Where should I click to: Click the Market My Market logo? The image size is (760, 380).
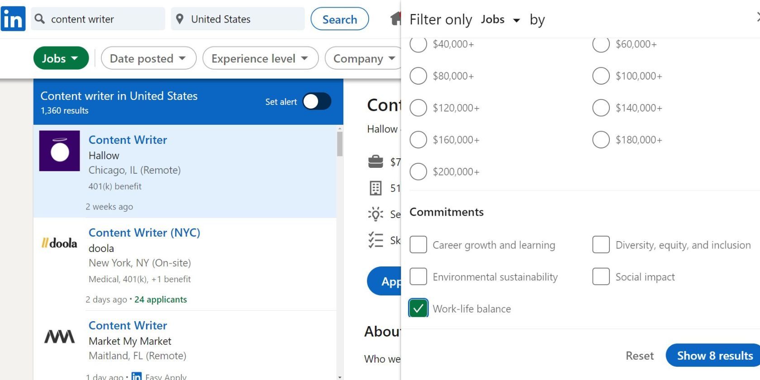60,337
